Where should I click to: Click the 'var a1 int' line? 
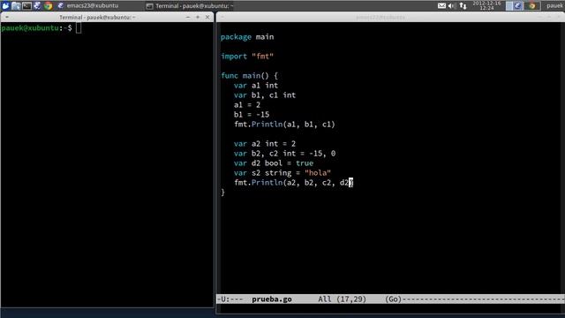[256, 86]
